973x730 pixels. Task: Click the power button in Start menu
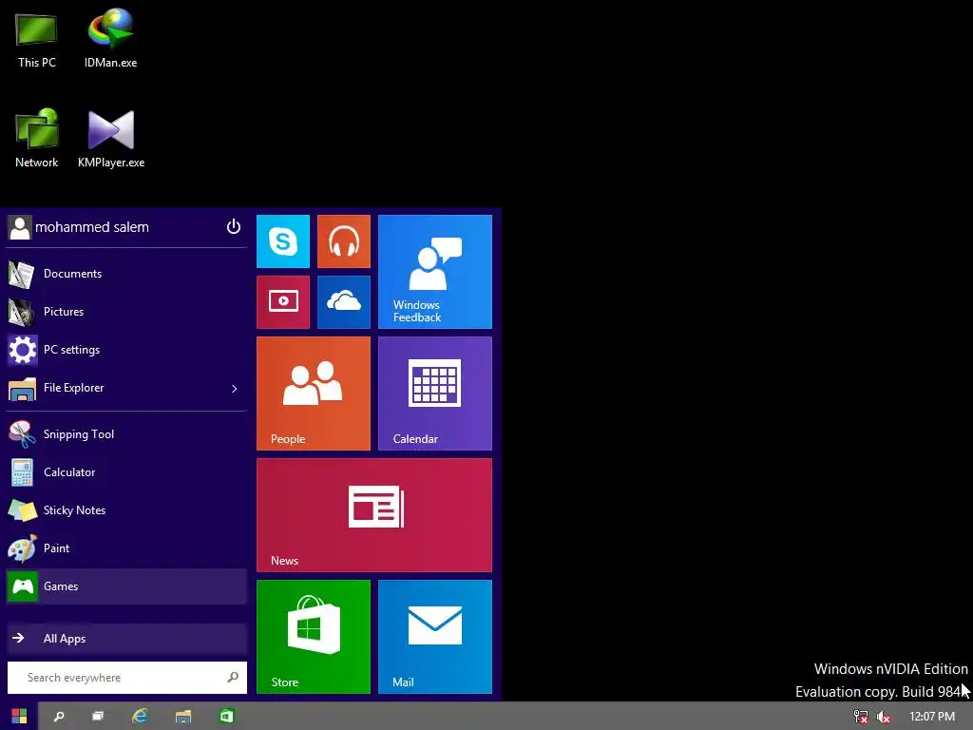(x=234, y=226)
